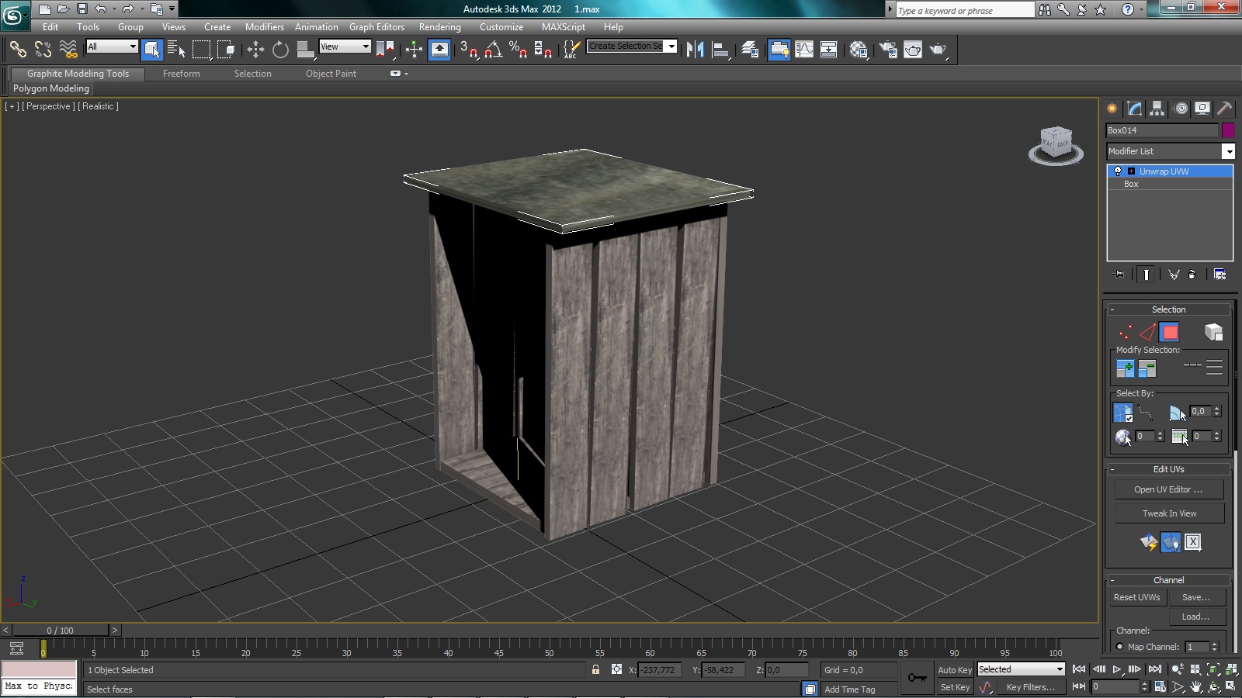Open Select by Name dialog

click(176, 50)
